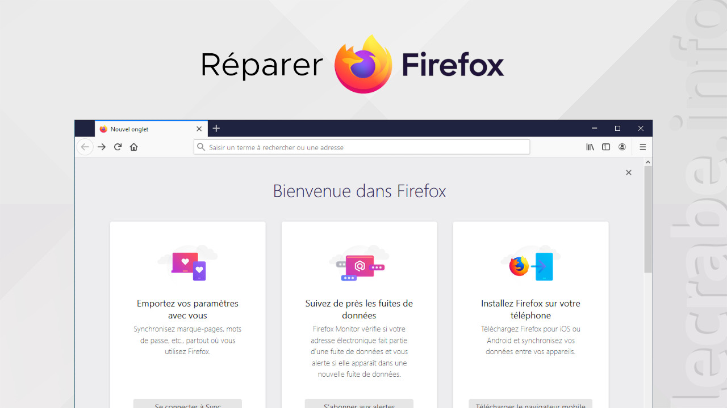727x408 pixels.
Task: Click Télécharger le navigateur mobile button
Action: click(x=530, y=403)
